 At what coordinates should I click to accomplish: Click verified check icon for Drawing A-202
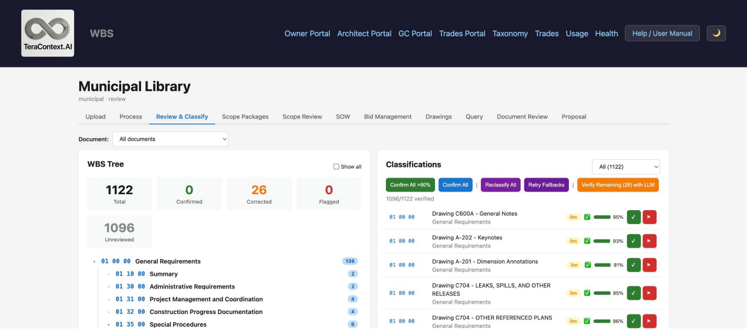point(587,241)
